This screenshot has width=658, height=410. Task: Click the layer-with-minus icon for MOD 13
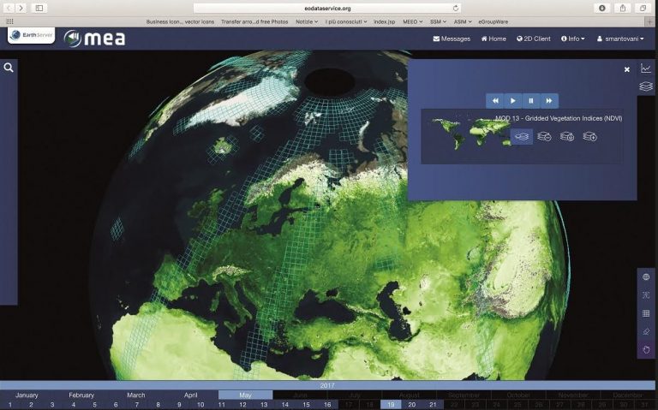coord(544,137)
